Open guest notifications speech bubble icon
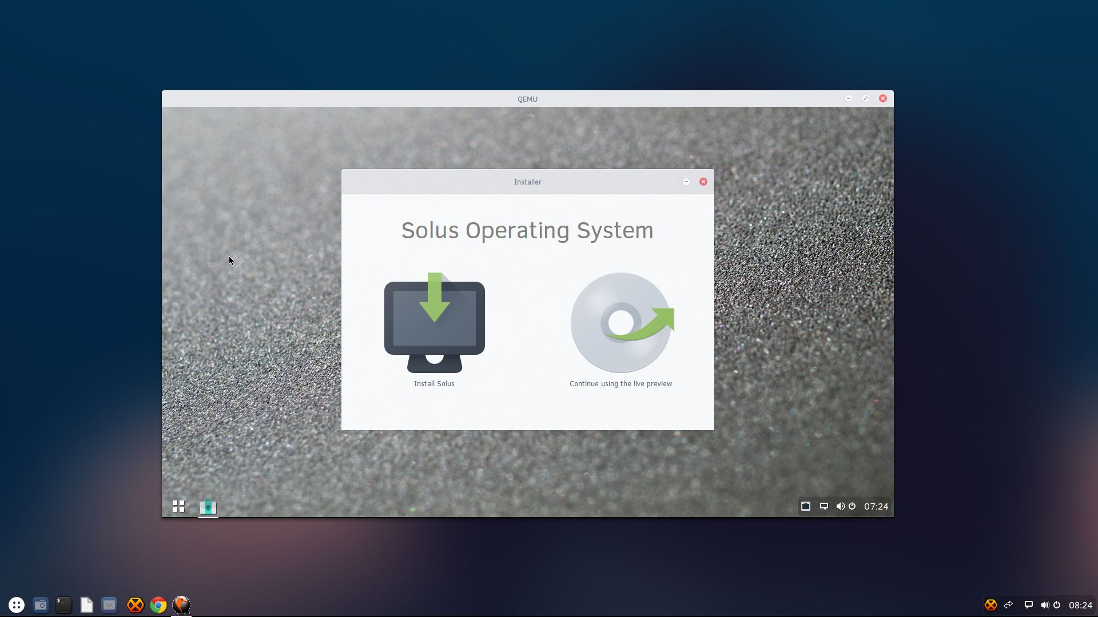1098x617 pixels. (824, 506)
